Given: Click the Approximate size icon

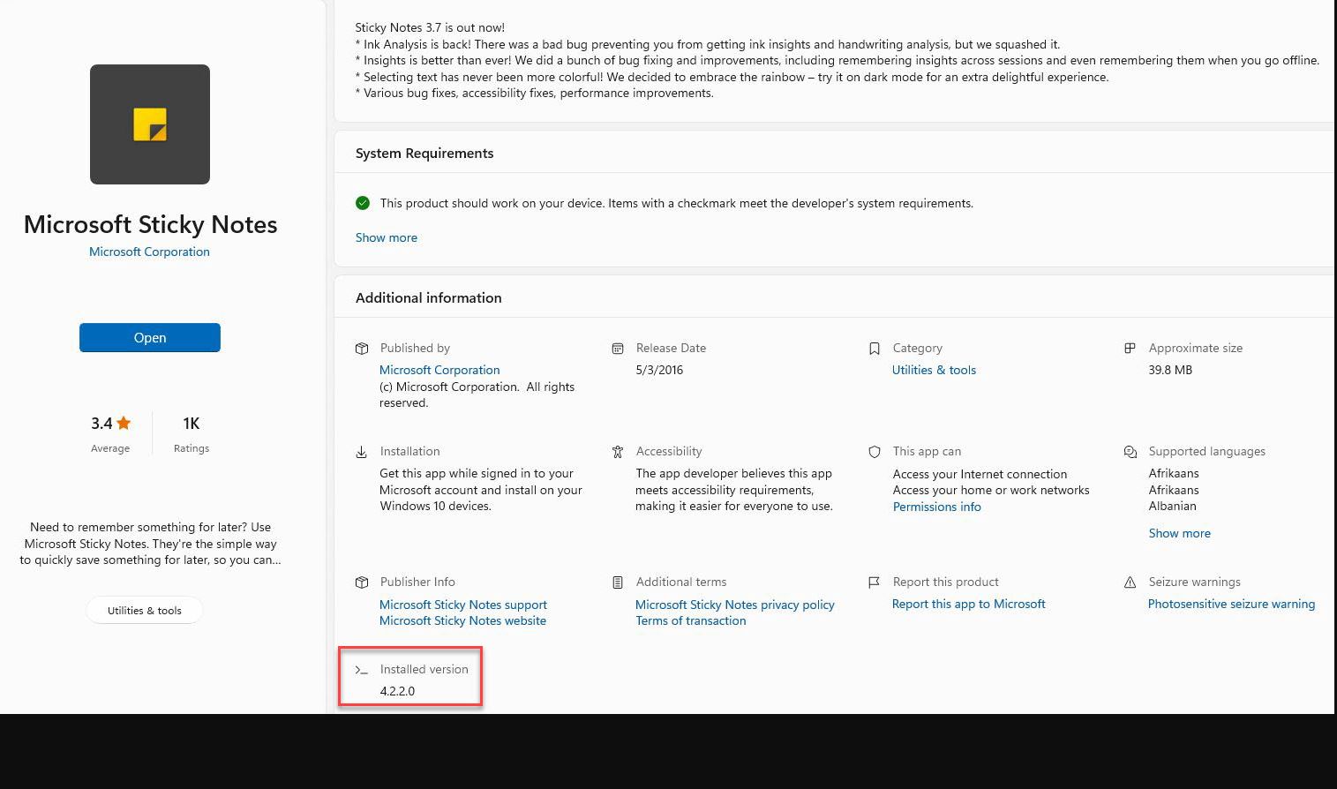Looking at the screenshot, I should [1130, 349].
